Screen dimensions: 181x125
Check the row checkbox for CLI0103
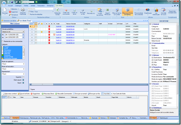tap(36, 29)
